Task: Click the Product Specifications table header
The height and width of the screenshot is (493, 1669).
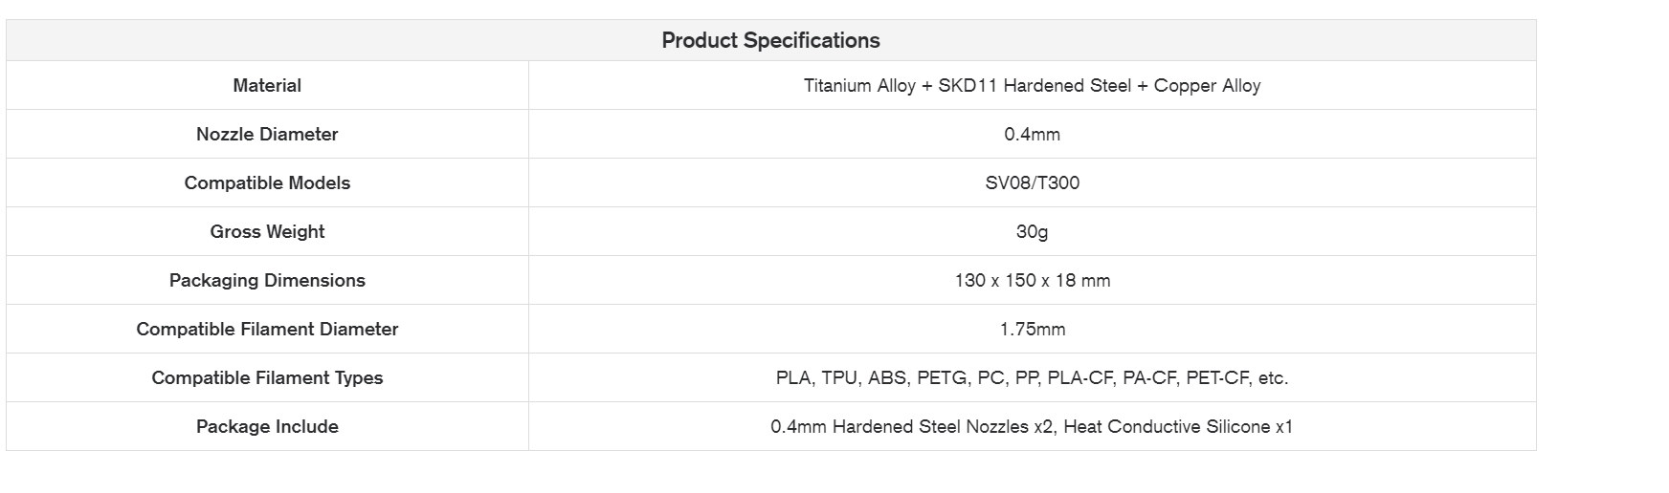Action: [770, 40]
